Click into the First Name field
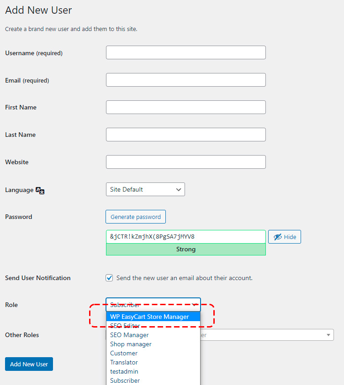This screenshot has width=344, height=385. point(185,107)
